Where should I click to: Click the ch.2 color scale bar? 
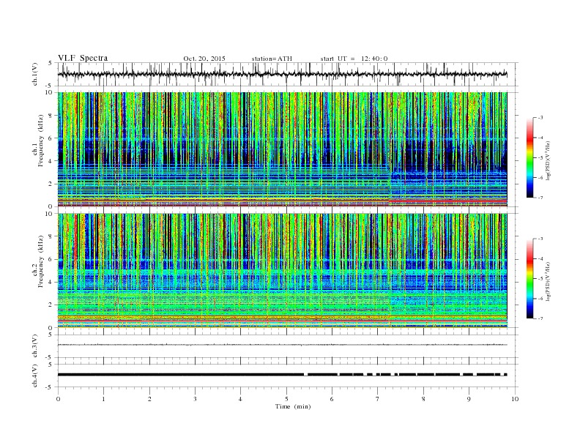pyautogui.click(x=530, y=278)
